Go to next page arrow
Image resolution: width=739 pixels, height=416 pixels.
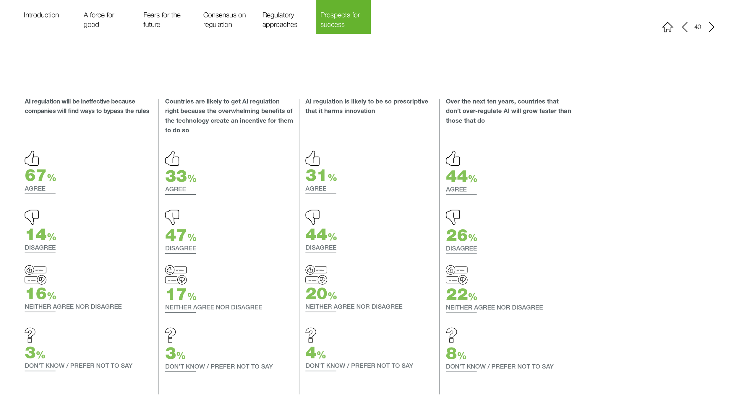711,27
